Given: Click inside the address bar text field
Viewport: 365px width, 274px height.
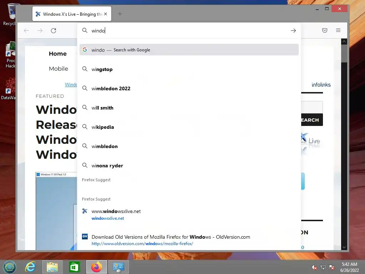Looking at the screenshot, I should click(x=189, y=31).
